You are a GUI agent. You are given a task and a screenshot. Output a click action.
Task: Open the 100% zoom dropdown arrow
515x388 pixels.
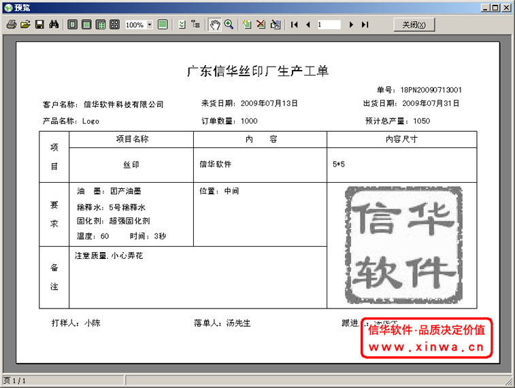[x=150, y=24]
